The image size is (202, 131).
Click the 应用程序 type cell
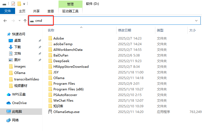click(x=163, y=112)
